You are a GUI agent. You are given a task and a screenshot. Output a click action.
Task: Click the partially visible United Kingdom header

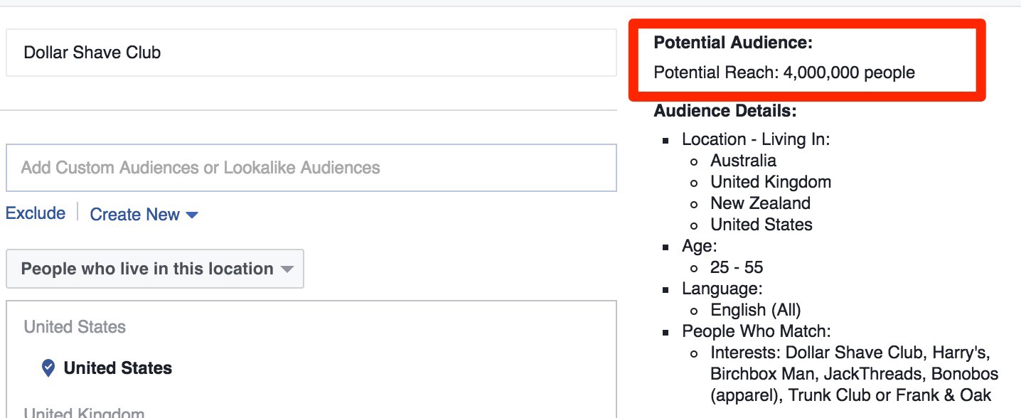[84, 412]
